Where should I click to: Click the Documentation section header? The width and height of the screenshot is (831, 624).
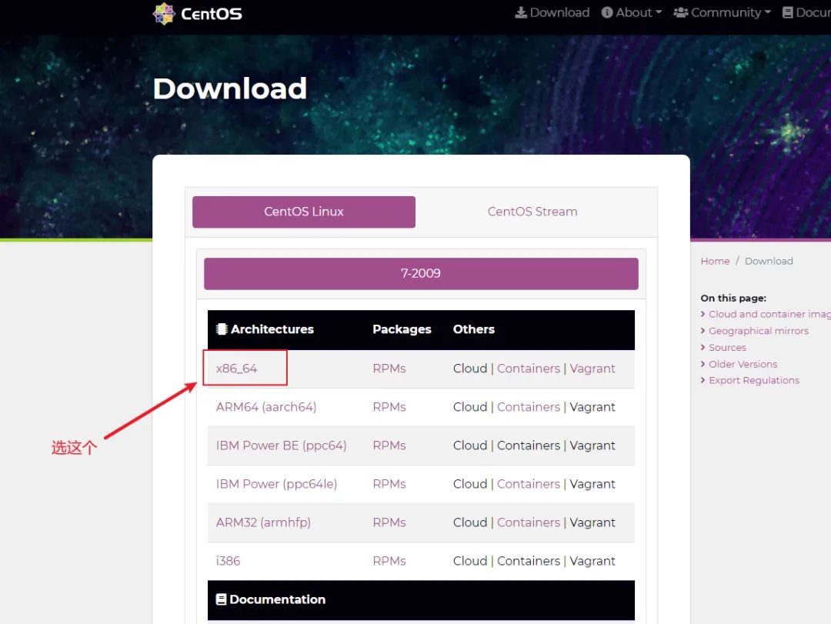(x=271, y=599)
